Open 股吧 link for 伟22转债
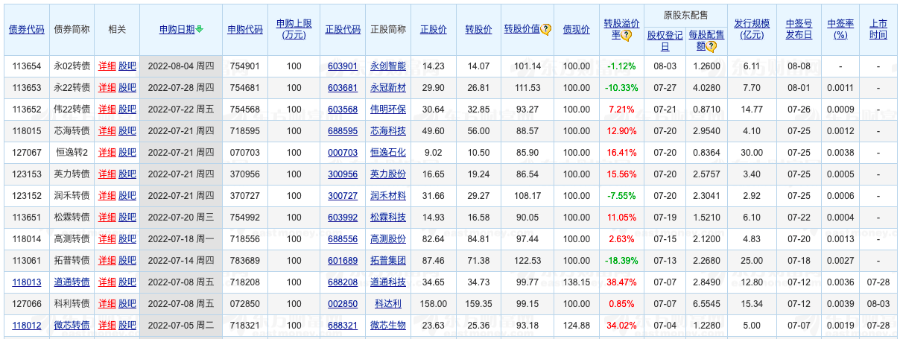This screenshot has width=900, height=339. point(127,110)
